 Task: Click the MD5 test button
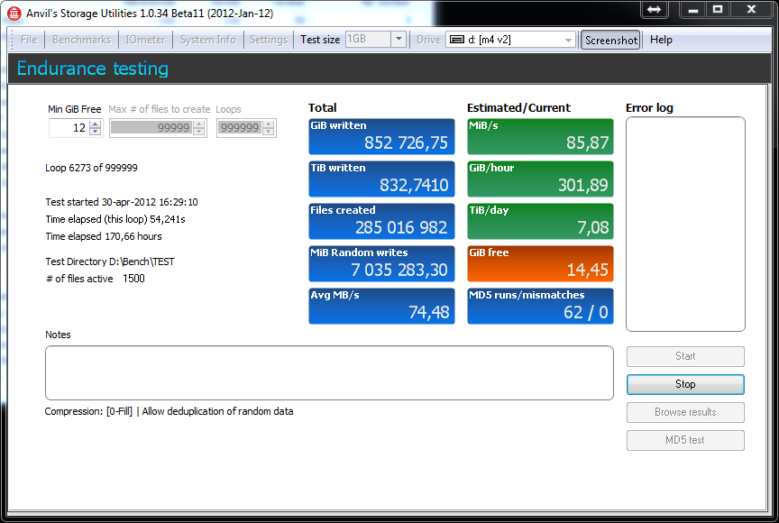(x=685, y=440)
